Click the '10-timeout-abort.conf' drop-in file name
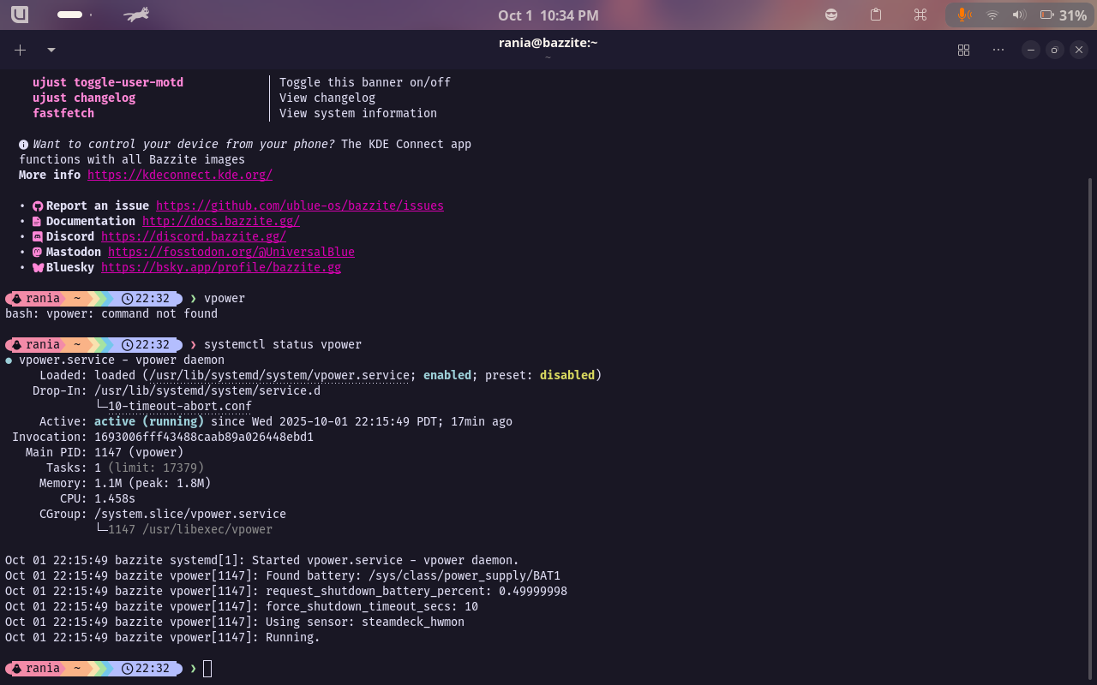Viewport: 1097px width, 685px height. (180, 406)
